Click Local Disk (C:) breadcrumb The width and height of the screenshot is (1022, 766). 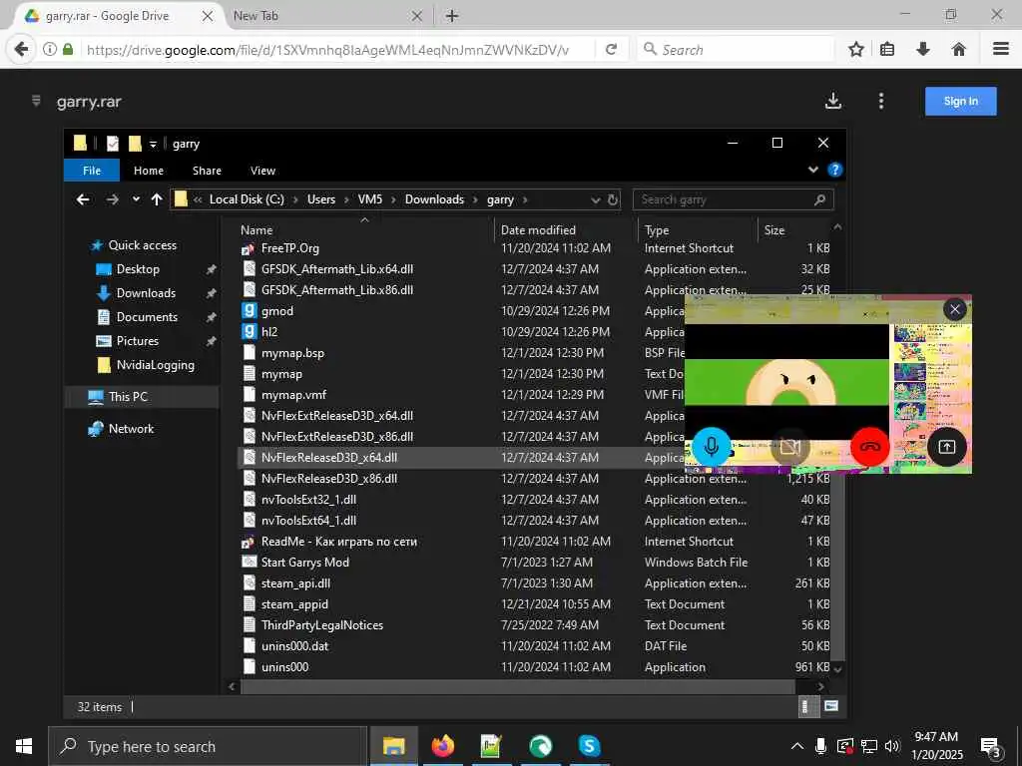[x=247, y=199]
